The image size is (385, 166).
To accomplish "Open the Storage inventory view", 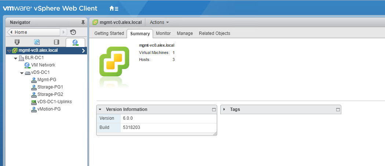I will [56, 42].
